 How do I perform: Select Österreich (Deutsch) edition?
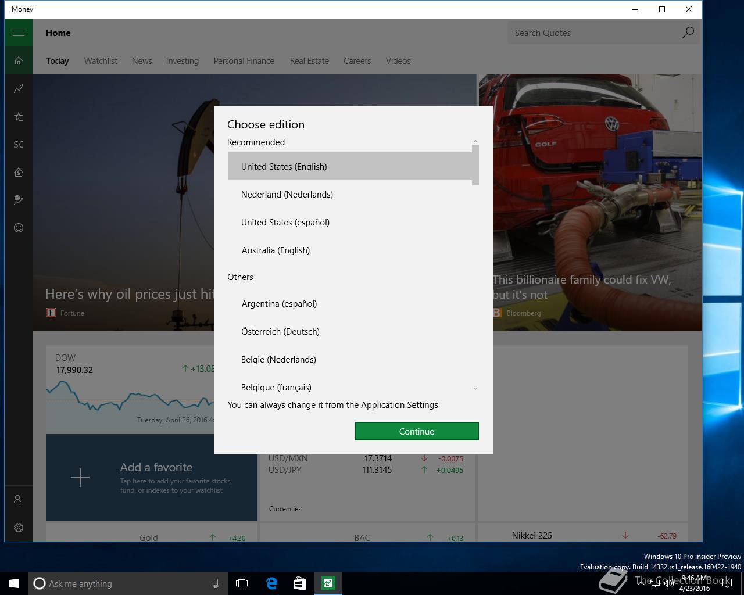tap(350, 331)
